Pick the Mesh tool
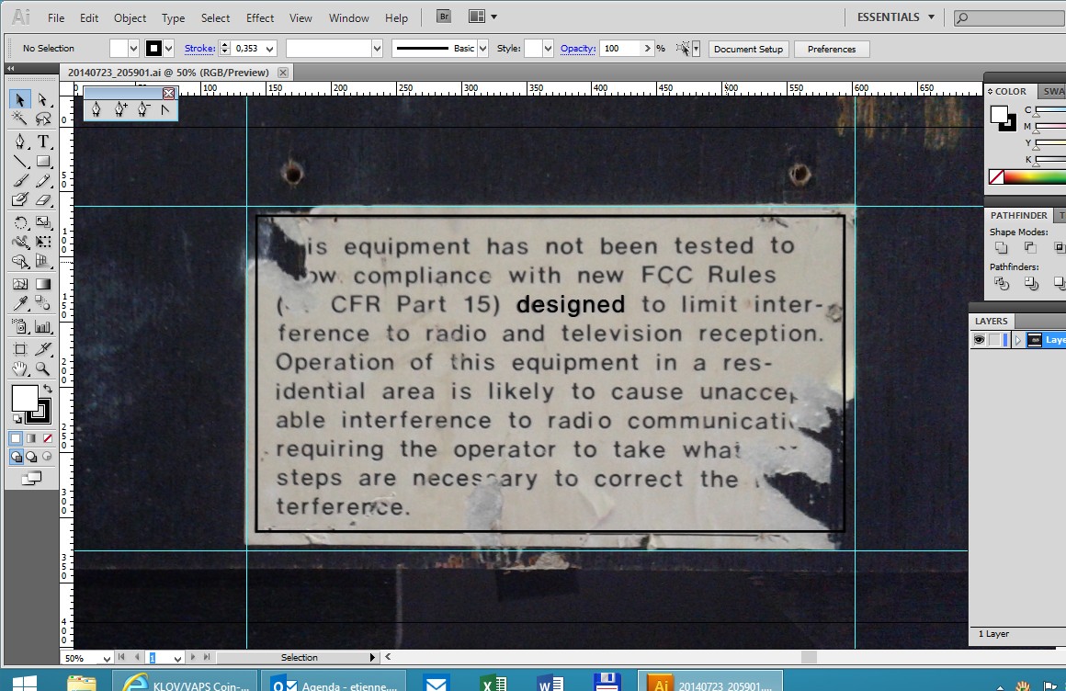 point(19,284)
